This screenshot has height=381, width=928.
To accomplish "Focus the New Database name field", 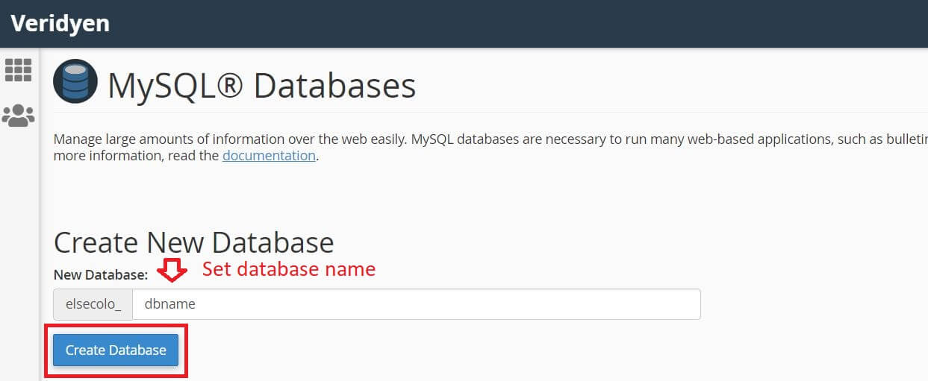I will pyautogui.click(x=417, y=304).
